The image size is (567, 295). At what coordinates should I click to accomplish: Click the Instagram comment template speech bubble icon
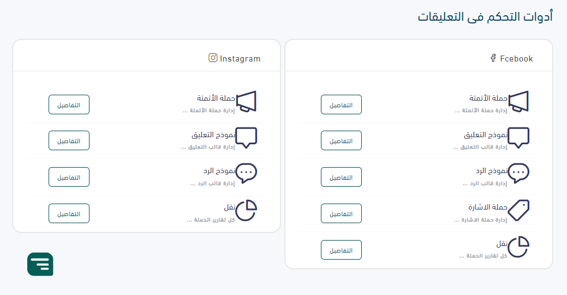(x=246, y=138)
